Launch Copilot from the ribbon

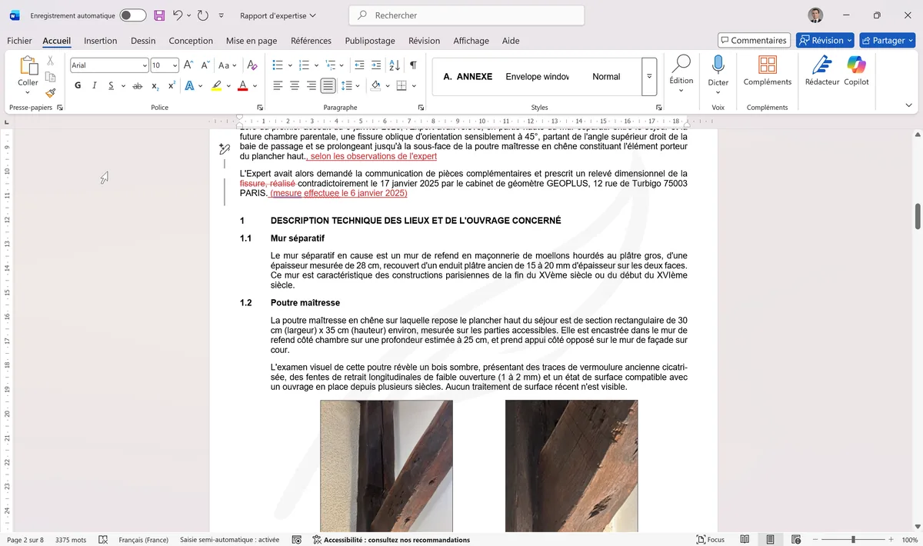(x=856, y=73)
